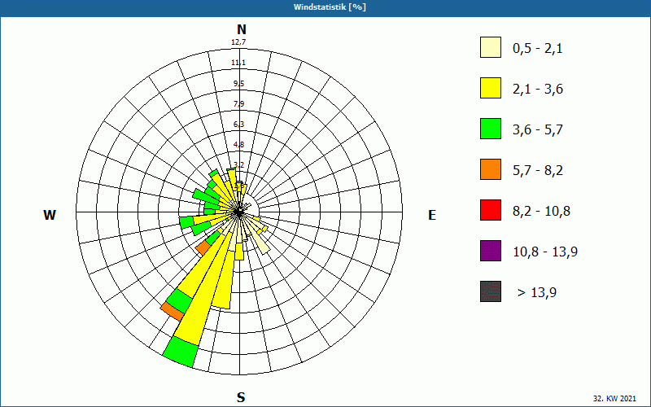651x407 pixels.
Task: Click the orange tip of the outer southwest bar
Action: (x=173, y=312)
